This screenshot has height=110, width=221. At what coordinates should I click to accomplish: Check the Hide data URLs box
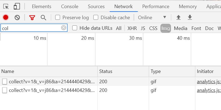coord(75,28)
